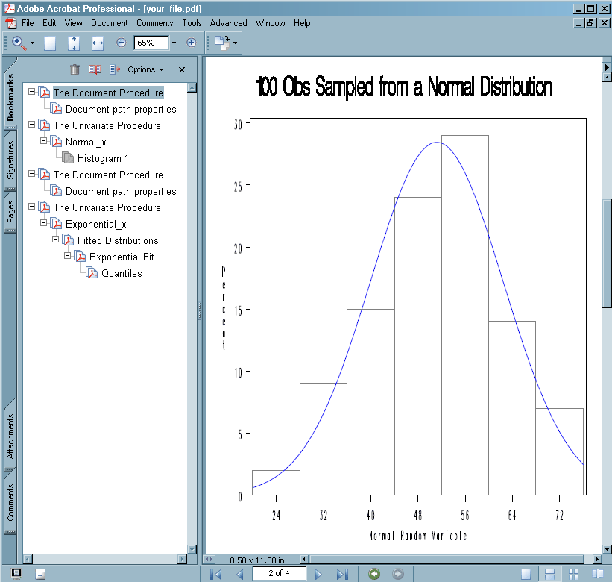This screenshot has width=612, height=582.
Task: Click the page number field '2 of 4'
Action: pyautogui.click(x=279, y=573)
